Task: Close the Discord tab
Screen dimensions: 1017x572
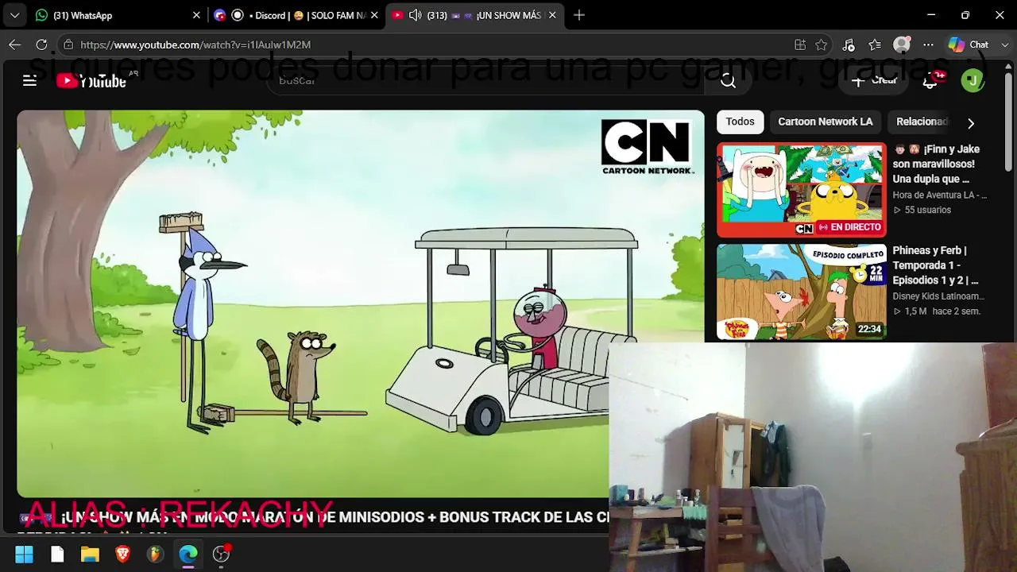Action: pos(374,15)
